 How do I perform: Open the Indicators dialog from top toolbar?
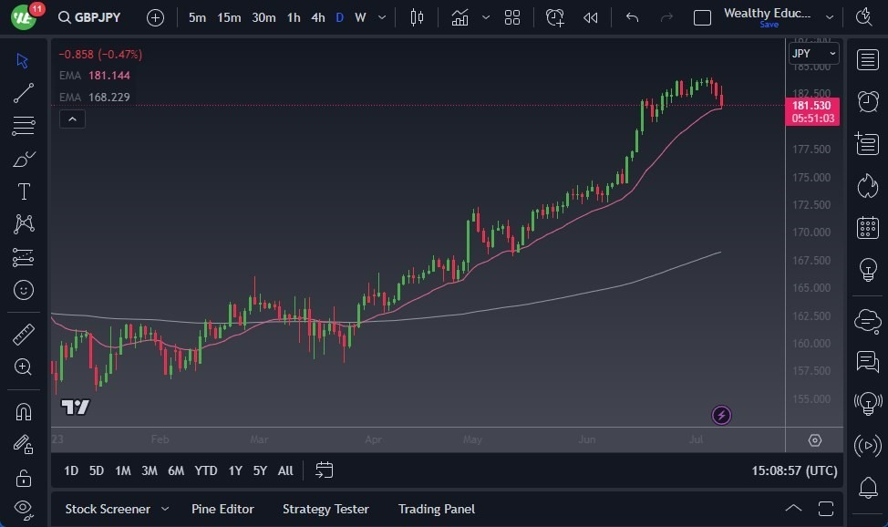[459, 16]
